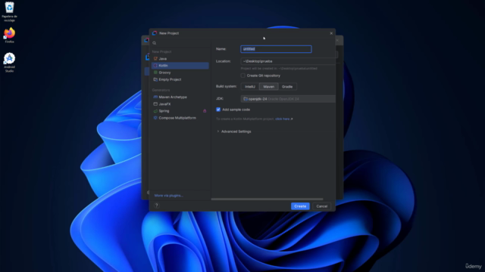
Task: Click the IntelliJ logo in dialog title
Action: click(155, 33)
